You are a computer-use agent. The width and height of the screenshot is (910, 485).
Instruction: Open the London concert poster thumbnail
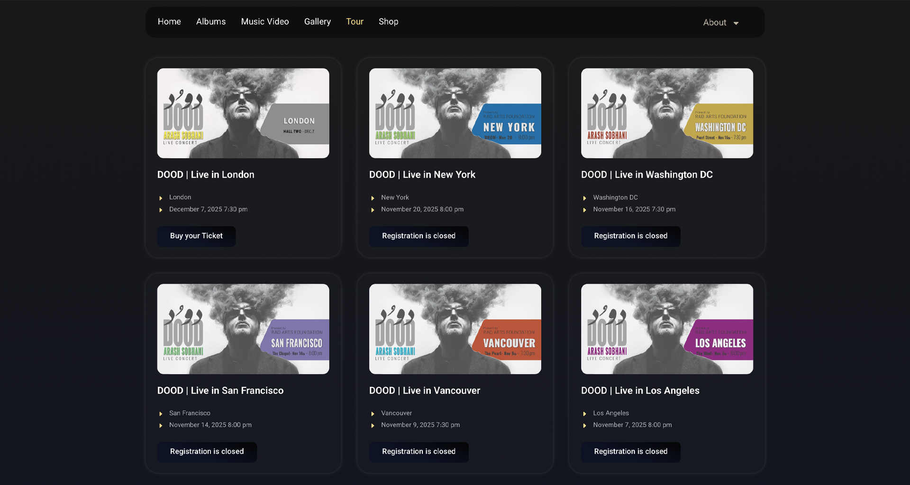[243, 113]
